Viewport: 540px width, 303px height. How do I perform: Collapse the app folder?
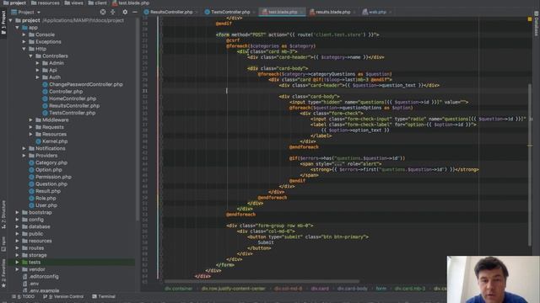(17, 28)
